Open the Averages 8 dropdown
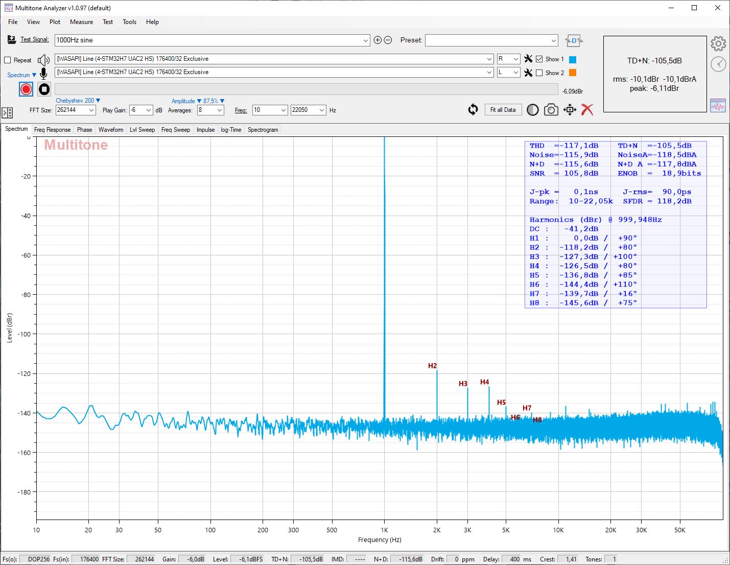 click(210, 110)
